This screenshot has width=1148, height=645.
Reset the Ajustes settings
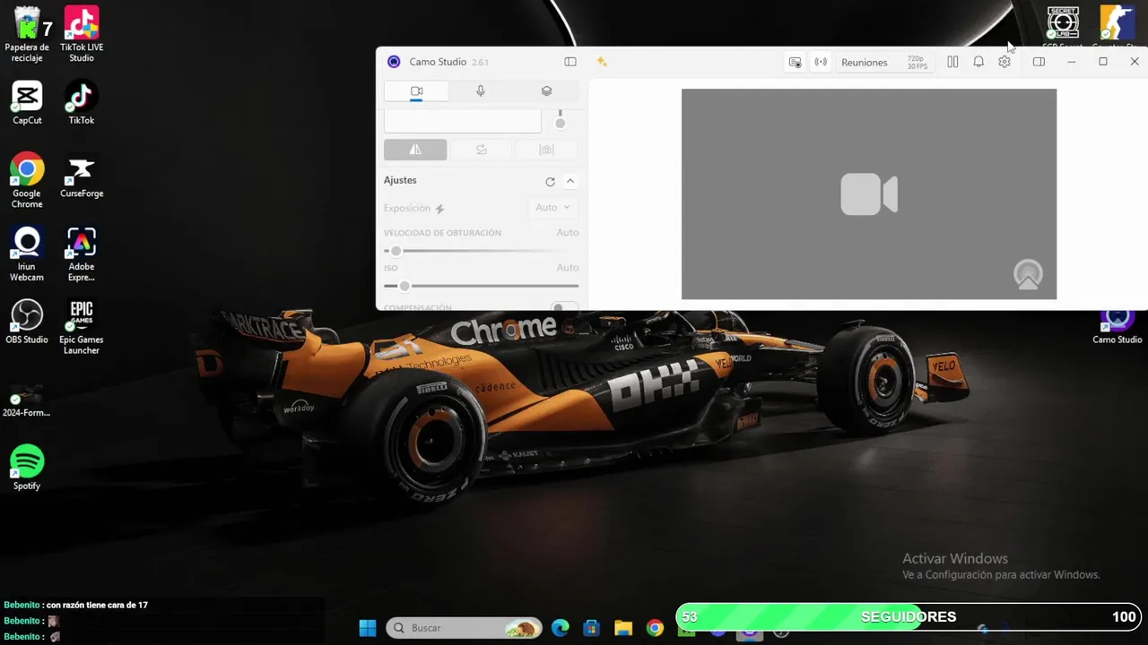click(x=550, y=181)
